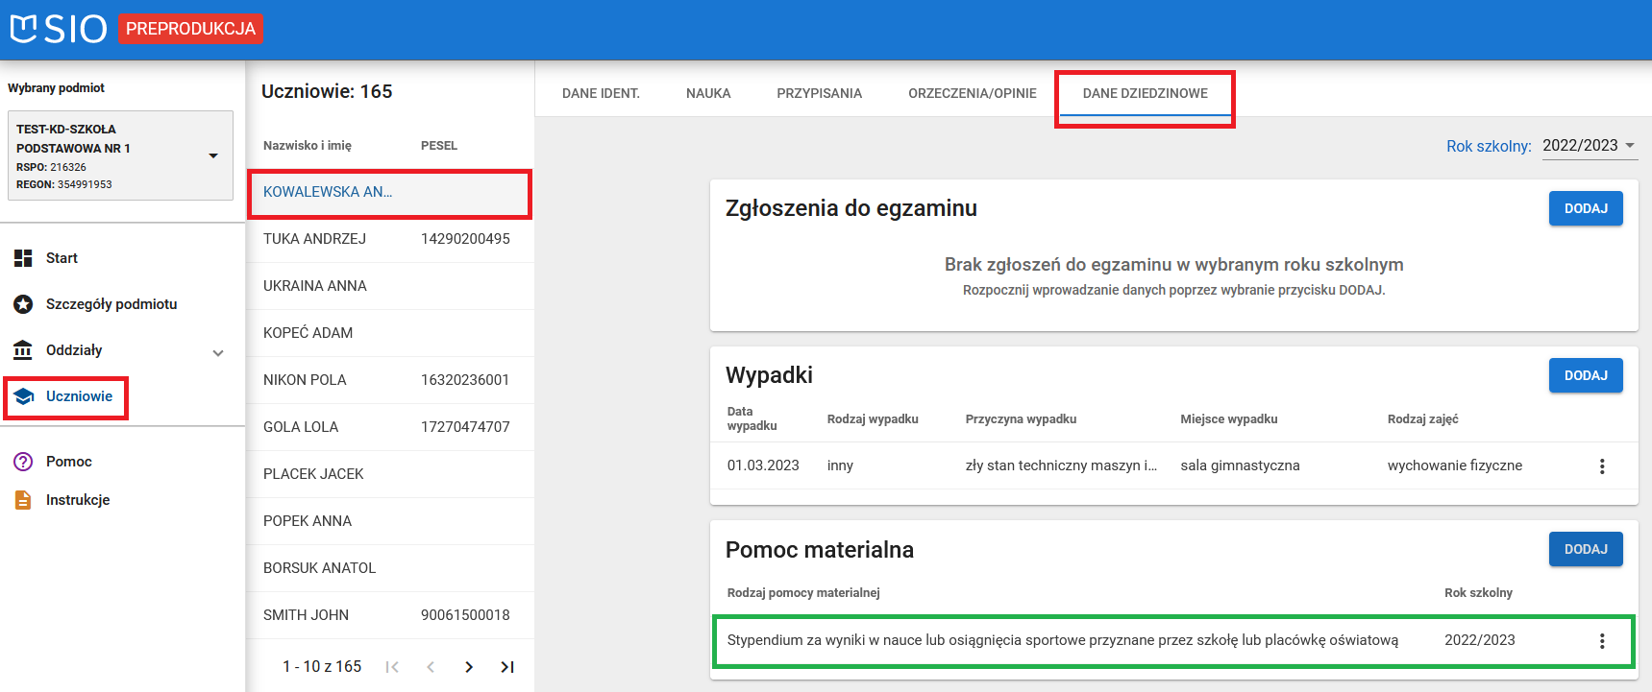Click accident date 01.03.2023
1652x692 pixels.
(763, 465)
